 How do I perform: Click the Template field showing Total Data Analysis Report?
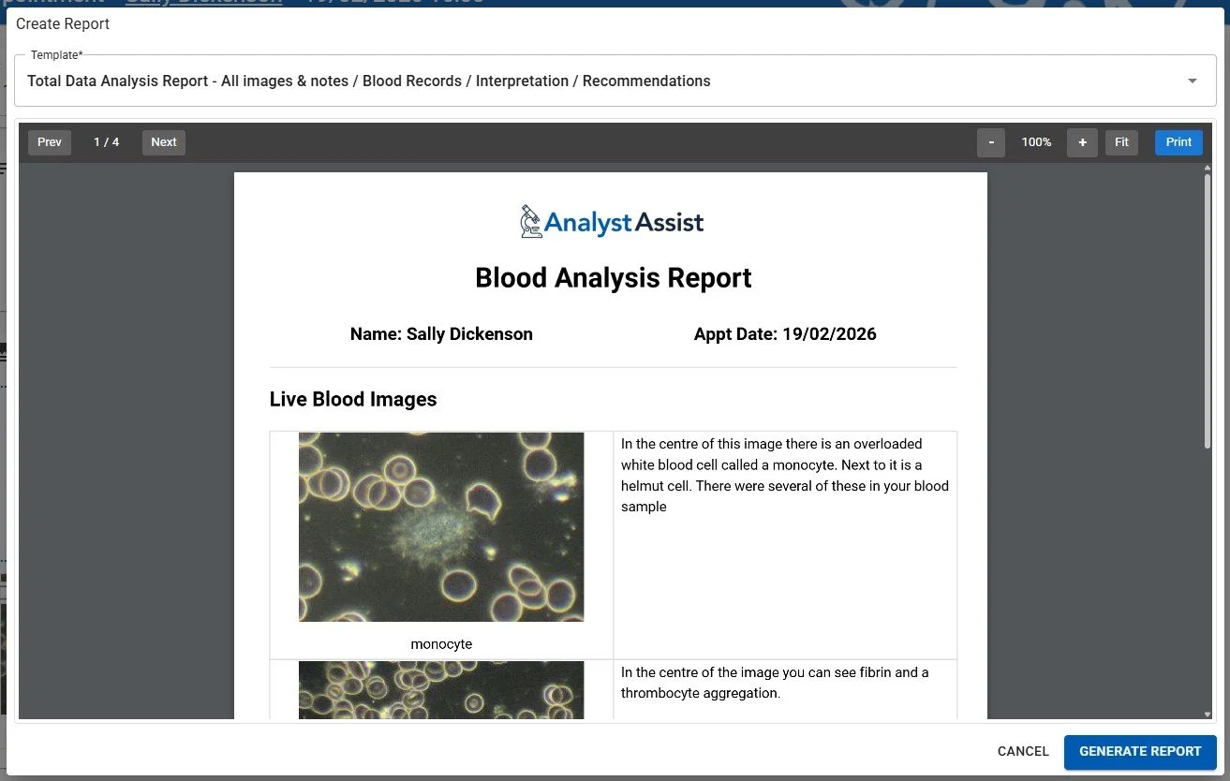(615, 81)
